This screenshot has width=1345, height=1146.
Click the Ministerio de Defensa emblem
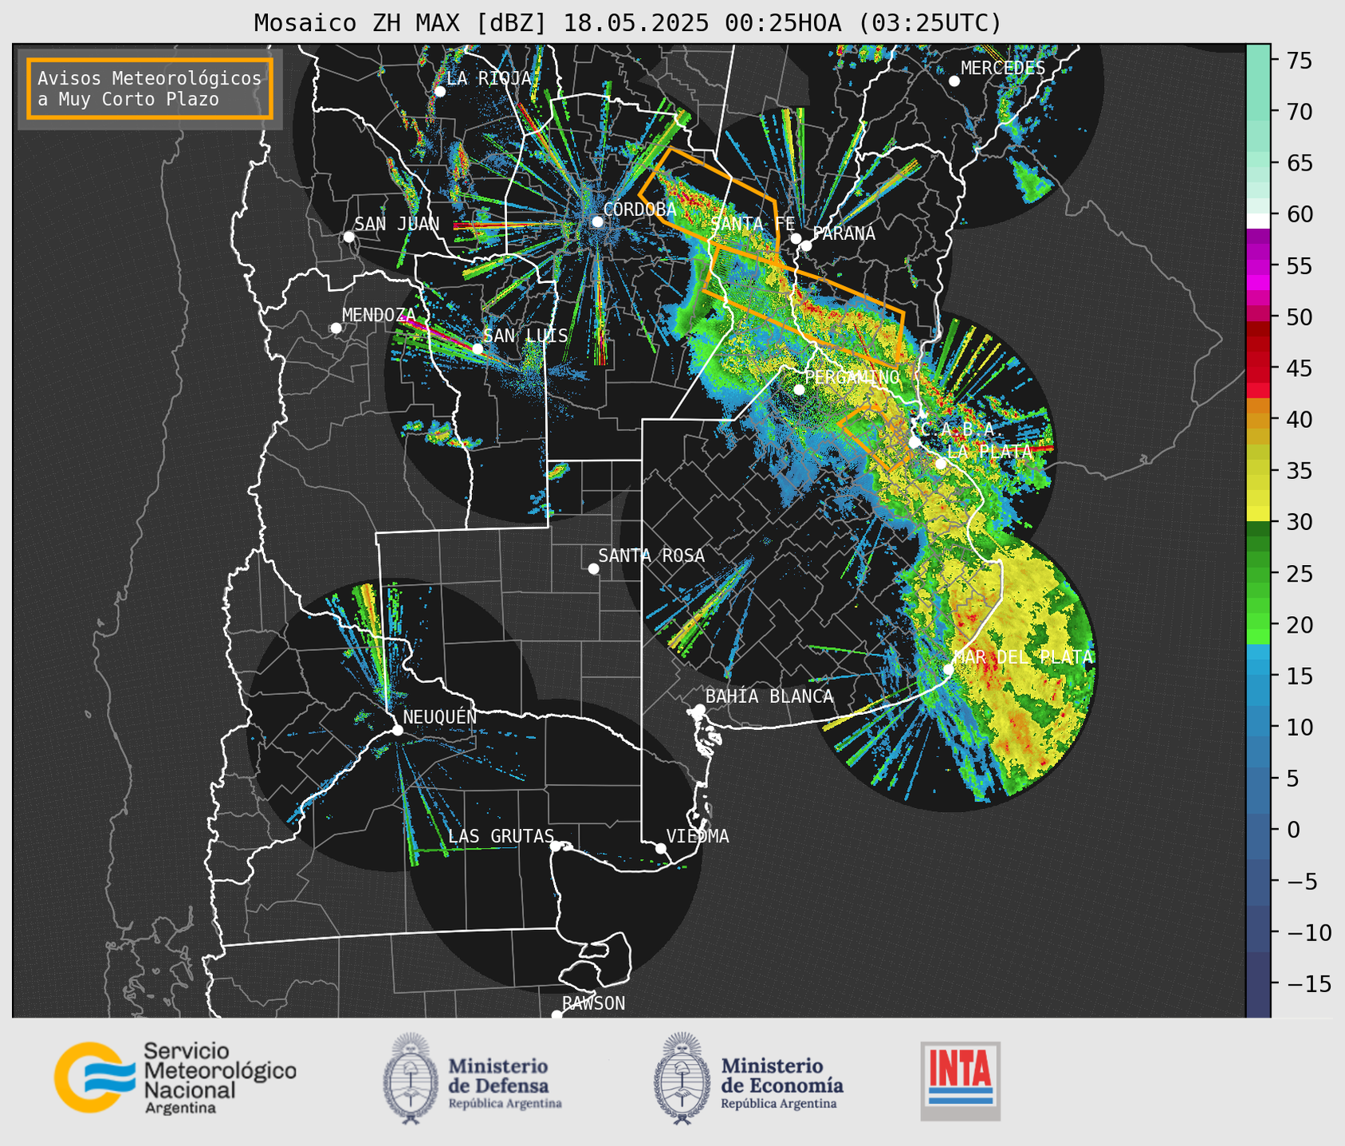(411, 1078)
